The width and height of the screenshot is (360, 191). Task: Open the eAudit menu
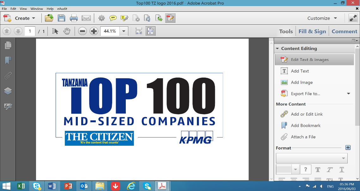click(62, 9)
